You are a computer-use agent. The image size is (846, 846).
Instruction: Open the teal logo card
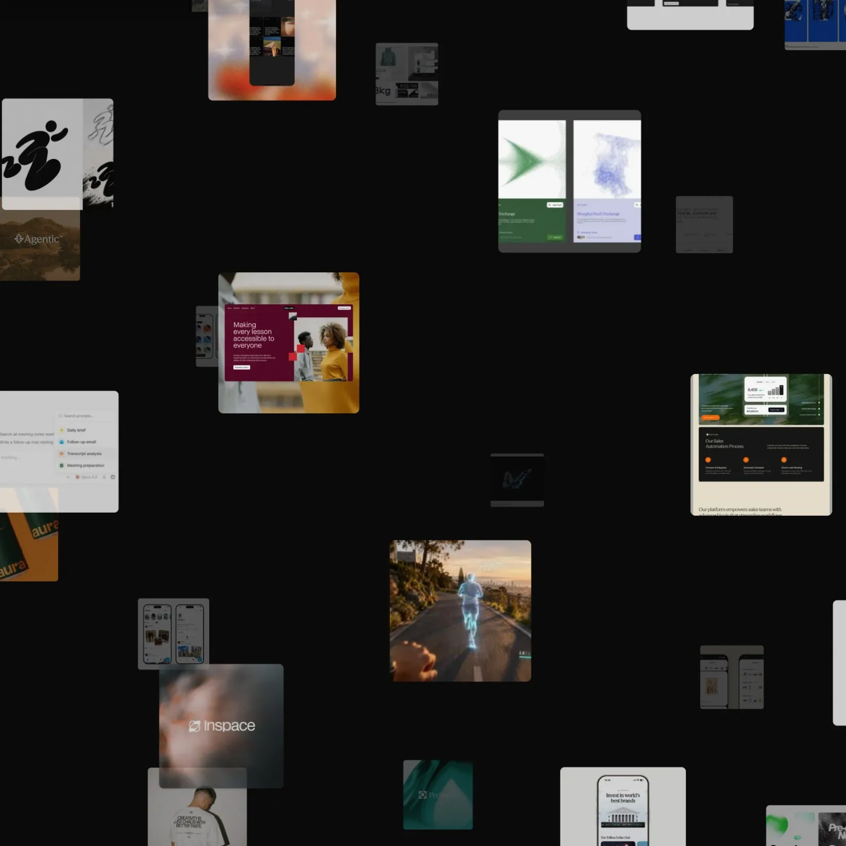(438, 795)
